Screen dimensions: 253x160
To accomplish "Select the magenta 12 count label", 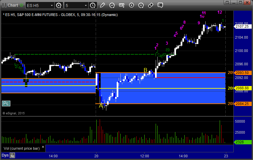I will click(x=220, y=12).
